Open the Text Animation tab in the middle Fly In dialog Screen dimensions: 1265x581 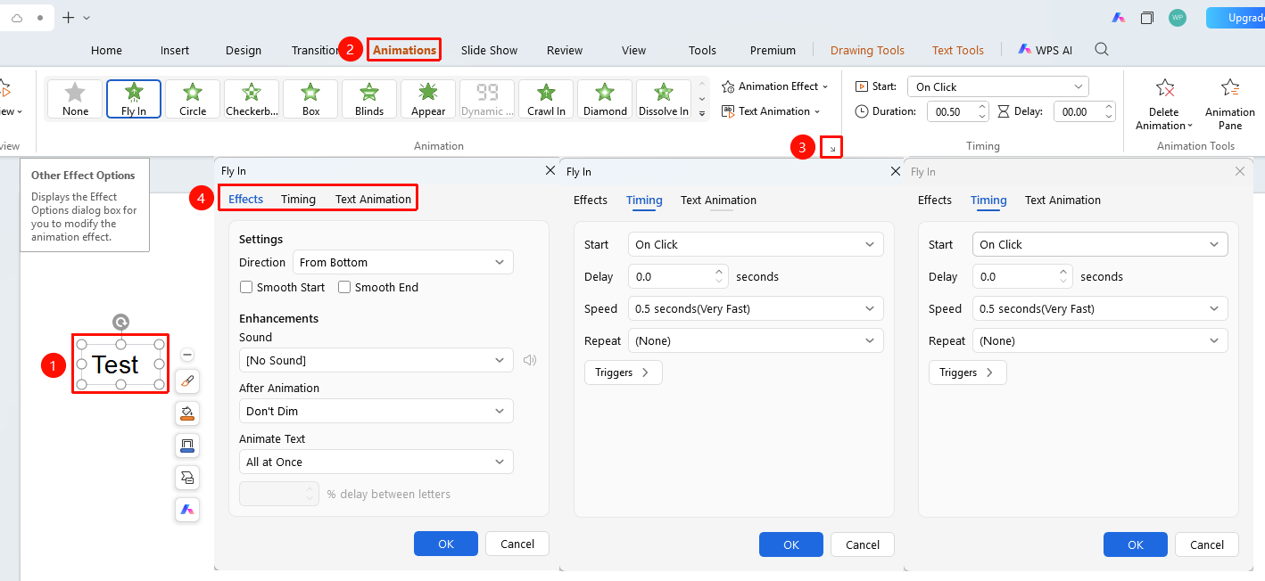pos(718,200)
